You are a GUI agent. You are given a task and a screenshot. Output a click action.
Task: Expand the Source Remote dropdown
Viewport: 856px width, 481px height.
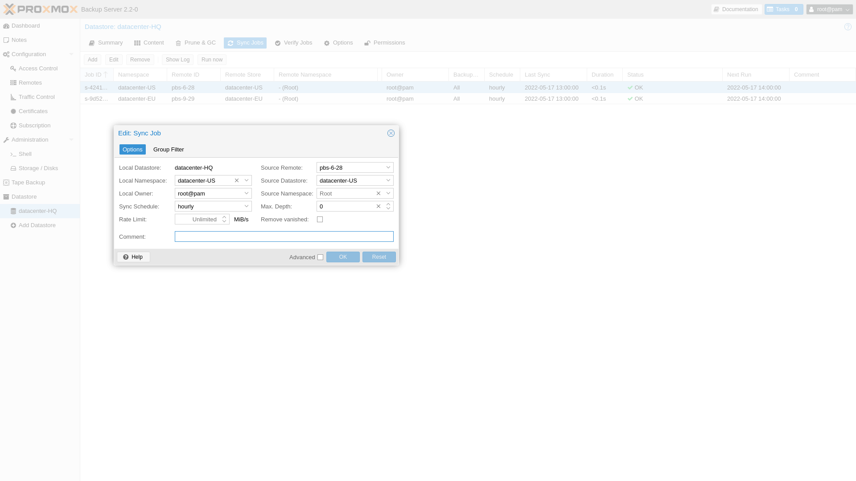click(388, 167)
